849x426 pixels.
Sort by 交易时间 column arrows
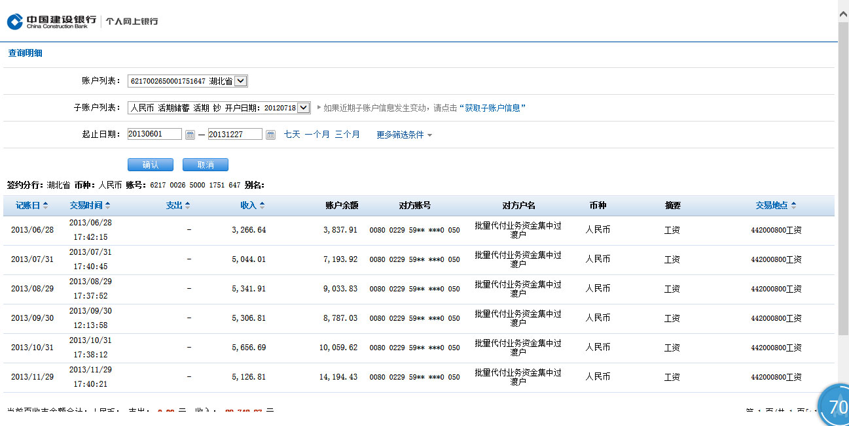click(x=107, y=205)
